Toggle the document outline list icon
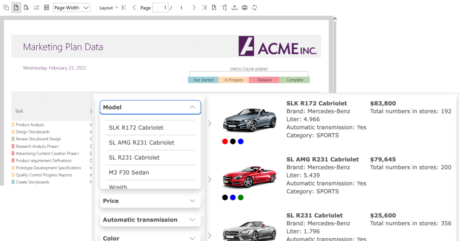Screen dimensions: 459x241 pos(36,8)
